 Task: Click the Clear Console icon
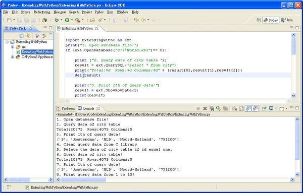pyautogui.click(x=234, y=108)
